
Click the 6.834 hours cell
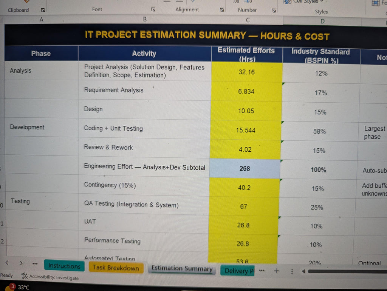click(246, 91)
